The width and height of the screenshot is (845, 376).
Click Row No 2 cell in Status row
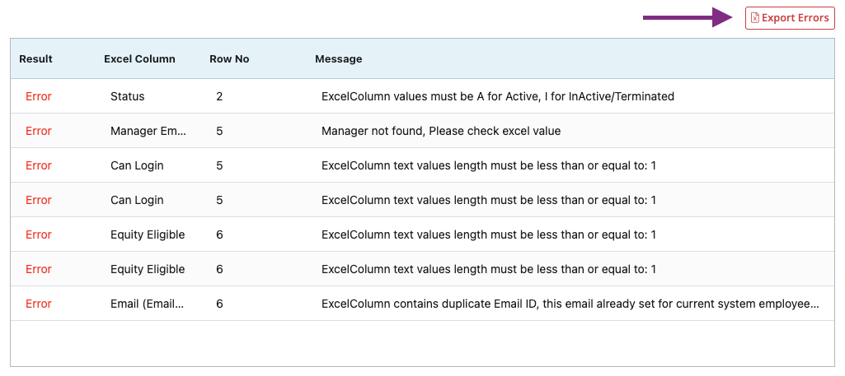pyautogui.click(x=219, y=96)
